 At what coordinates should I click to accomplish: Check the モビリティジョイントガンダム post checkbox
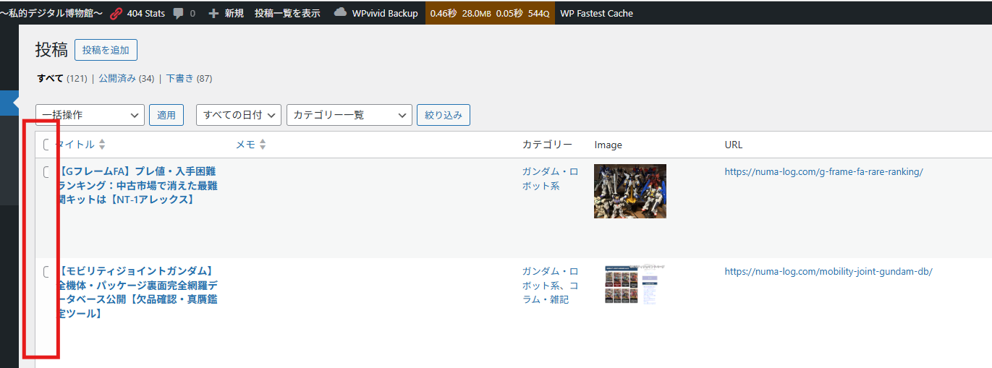click(46, 272)
